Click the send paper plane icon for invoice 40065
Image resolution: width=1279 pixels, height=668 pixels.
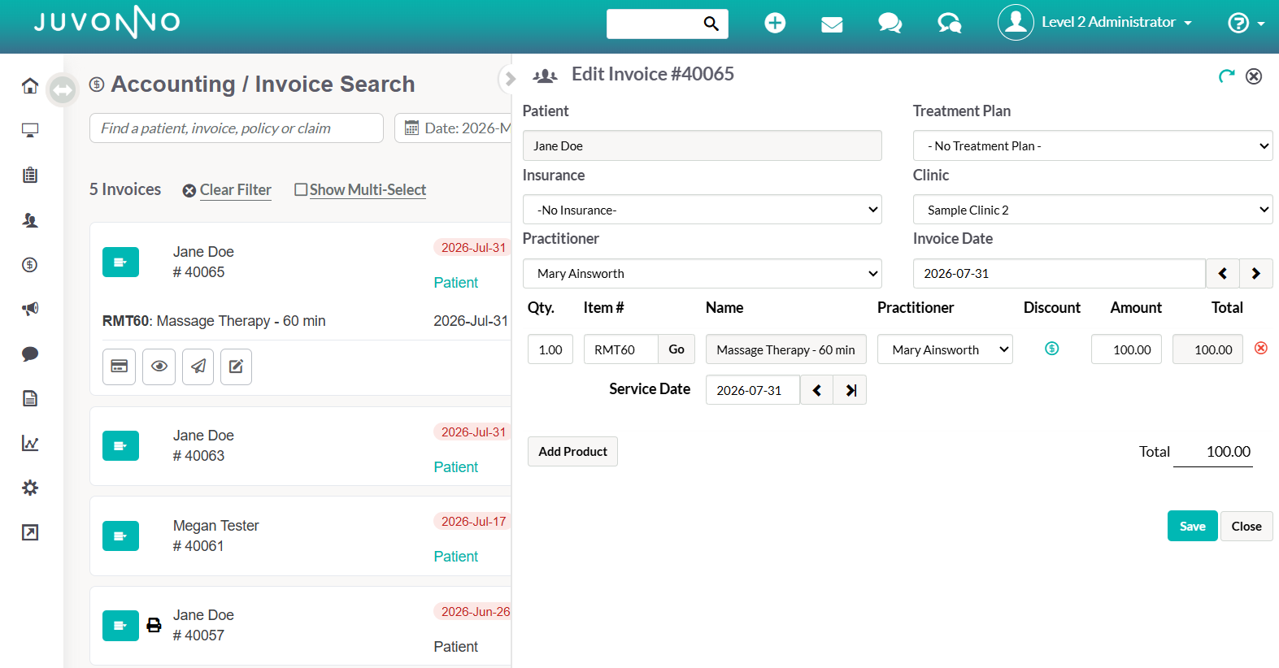pos(198,367)
